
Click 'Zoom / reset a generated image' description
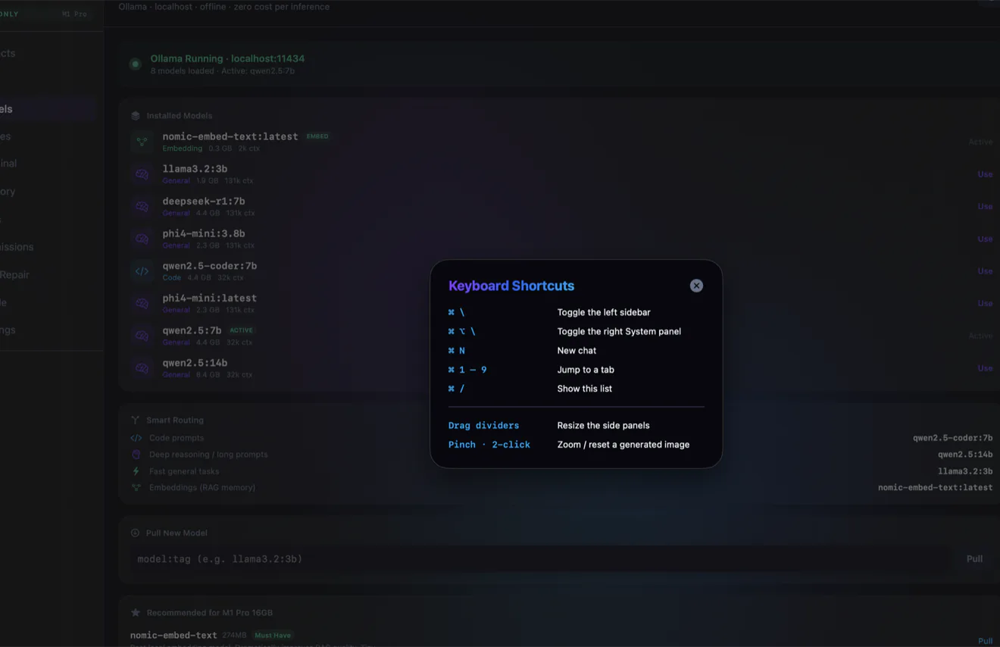coord(623,445)
